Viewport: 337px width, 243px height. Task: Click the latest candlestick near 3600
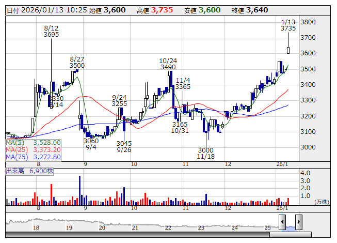point(288,50)
